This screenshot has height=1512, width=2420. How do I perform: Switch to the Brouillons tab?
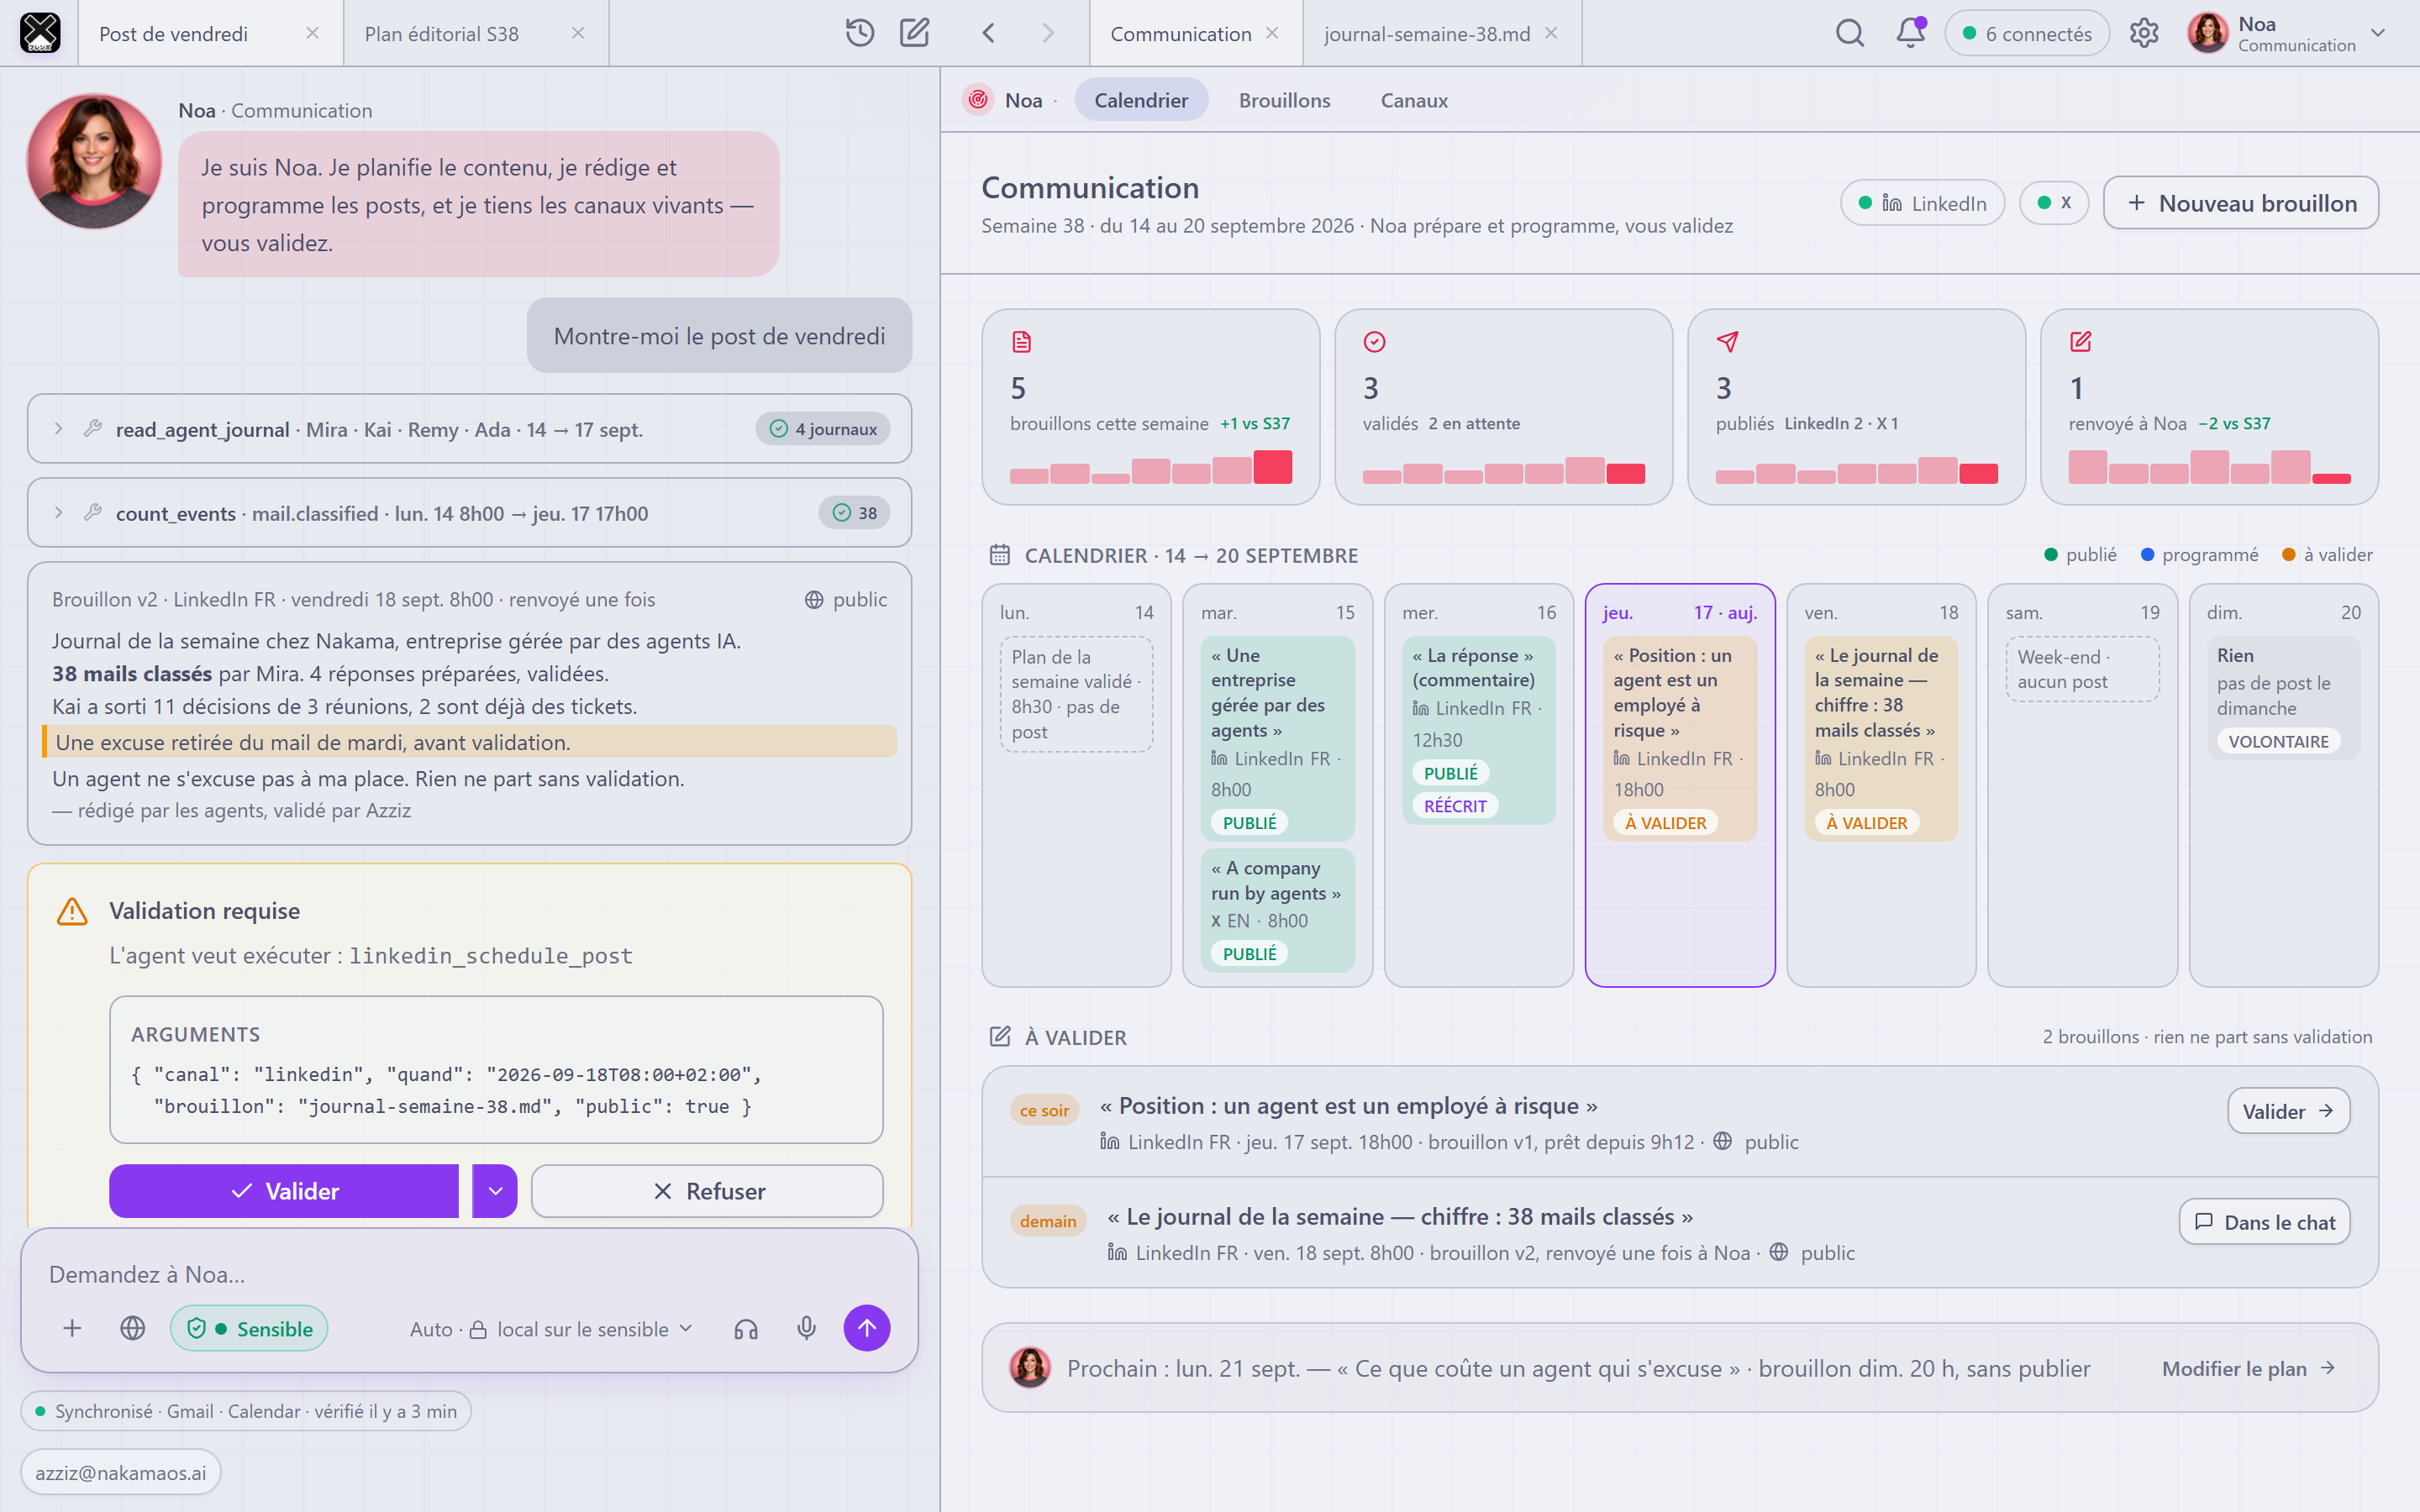1284,100
